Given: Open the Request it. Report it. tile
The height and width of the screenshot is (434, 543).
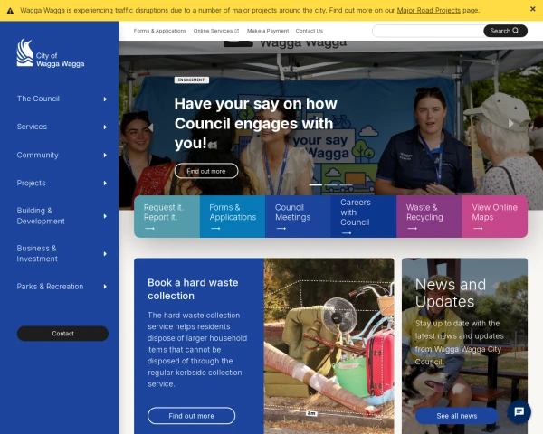Looking at the screenshot, I should (167, 217).
